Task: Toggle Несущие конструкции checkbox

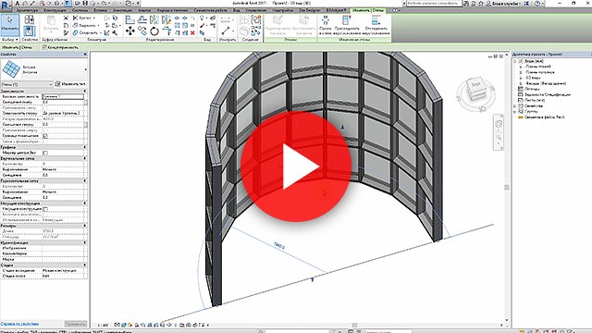Action: pyautogui.click(x=45, y=209)
